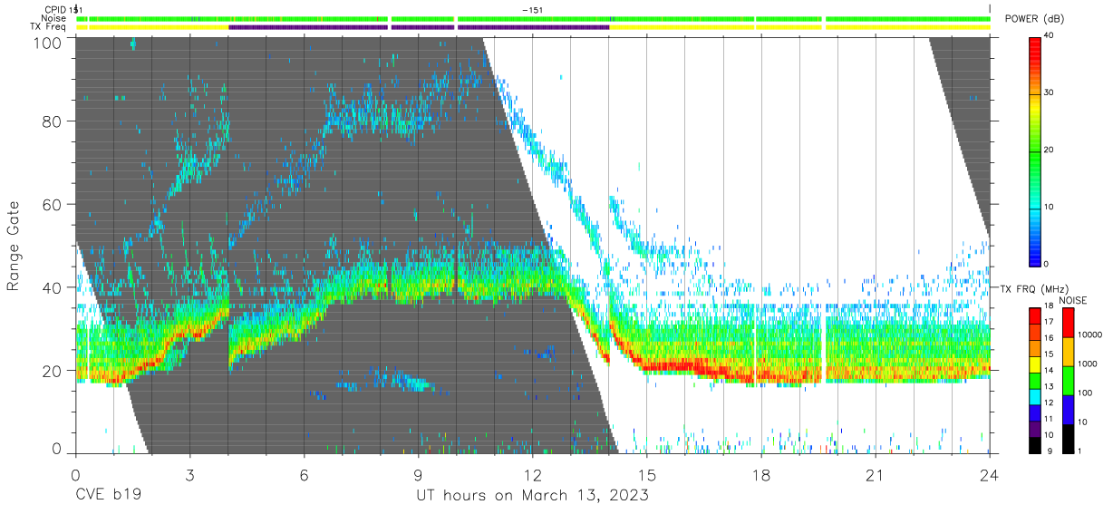The width and height of the screenshot is (1113, 514).
Task: Click "UT hours on March 13, 2023" axis title
Action: 532,496
